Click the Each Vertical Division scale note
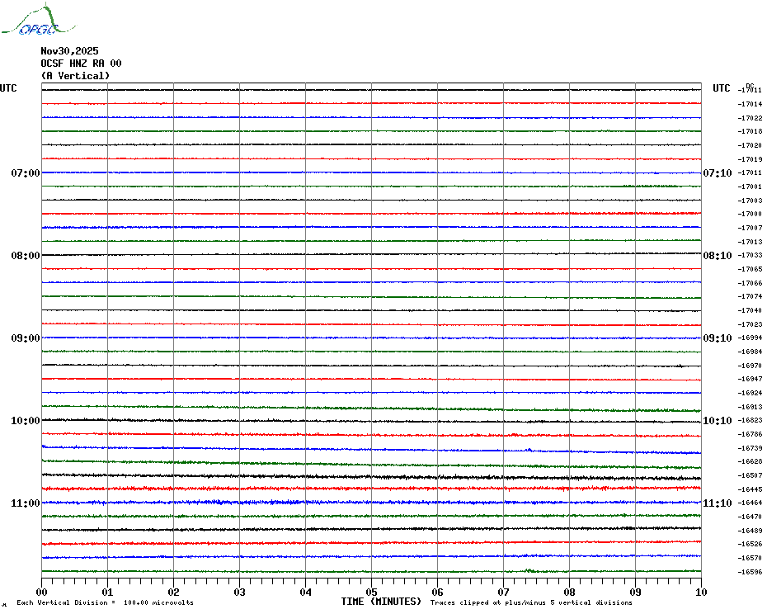The image size is (767, 614). tap(105, 603)
